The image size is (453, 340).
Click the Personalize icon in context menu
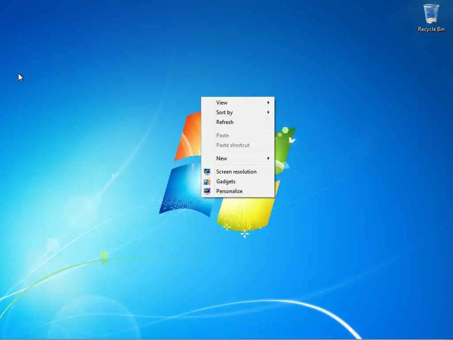[x=207, y=191]
